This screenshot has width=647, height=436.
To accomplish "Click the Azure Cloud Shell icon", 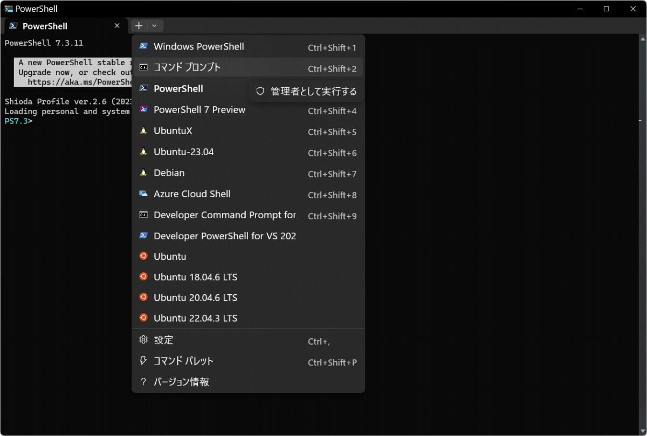I will [143, 193].
